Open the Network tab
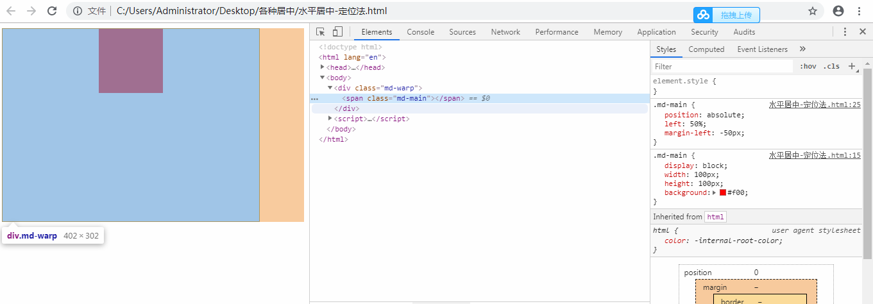873x304 pixels. 505,32
